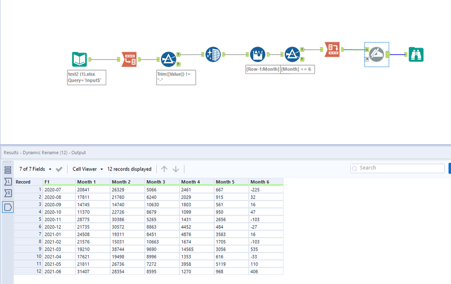
Task: Select the first Filter tool with Trim expression
Action: click(x=168, y=59)
